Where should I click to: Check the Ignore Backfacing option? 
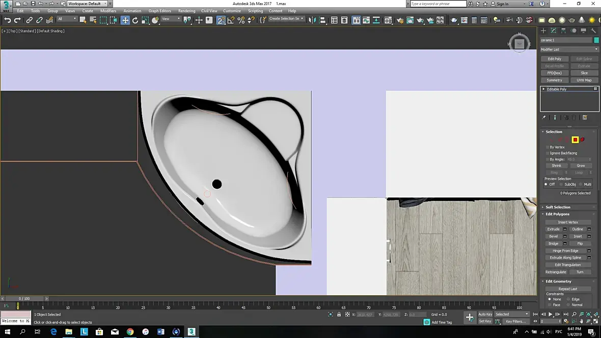click(x=548, y=153)
